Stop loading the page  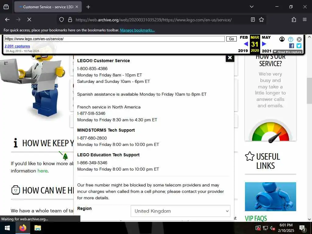coord(29,19)
